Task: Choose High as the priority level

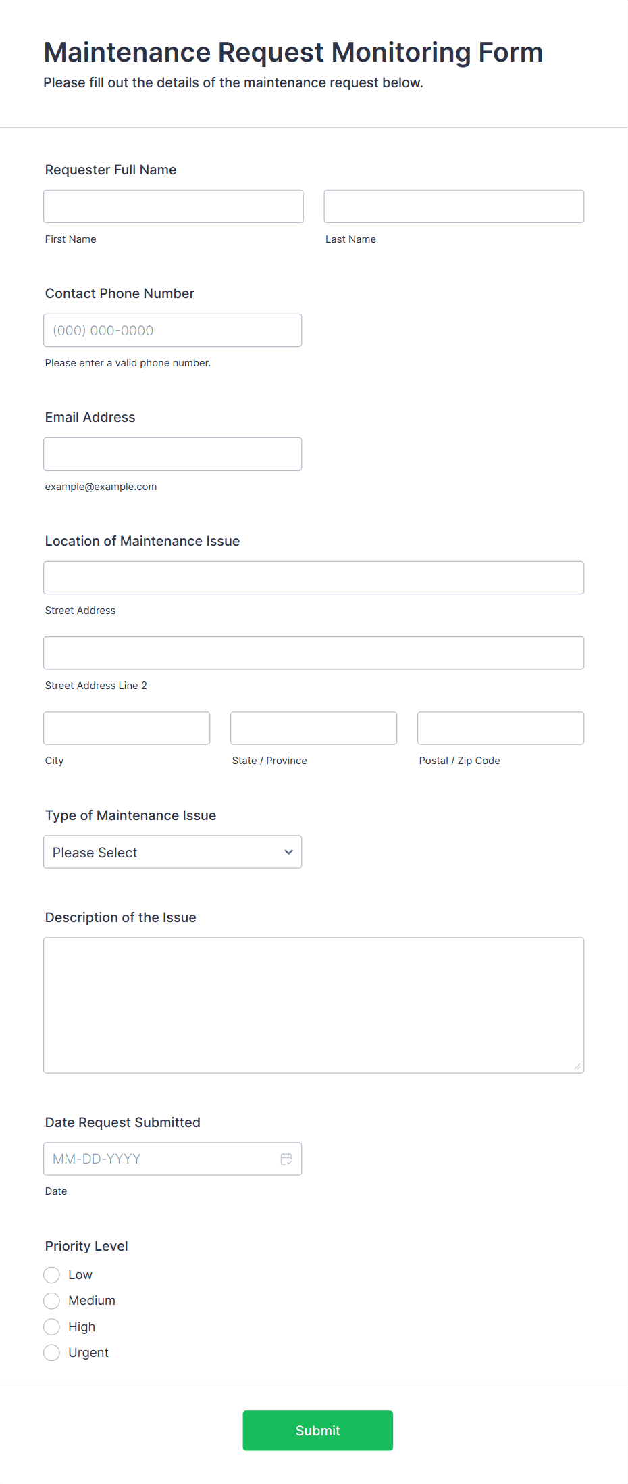Action: [51, 1326]
